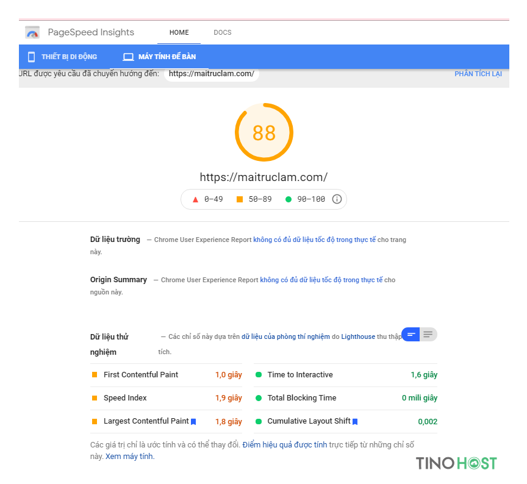
Task: Click the '0 mili giây' value
Action: (420, 398)
